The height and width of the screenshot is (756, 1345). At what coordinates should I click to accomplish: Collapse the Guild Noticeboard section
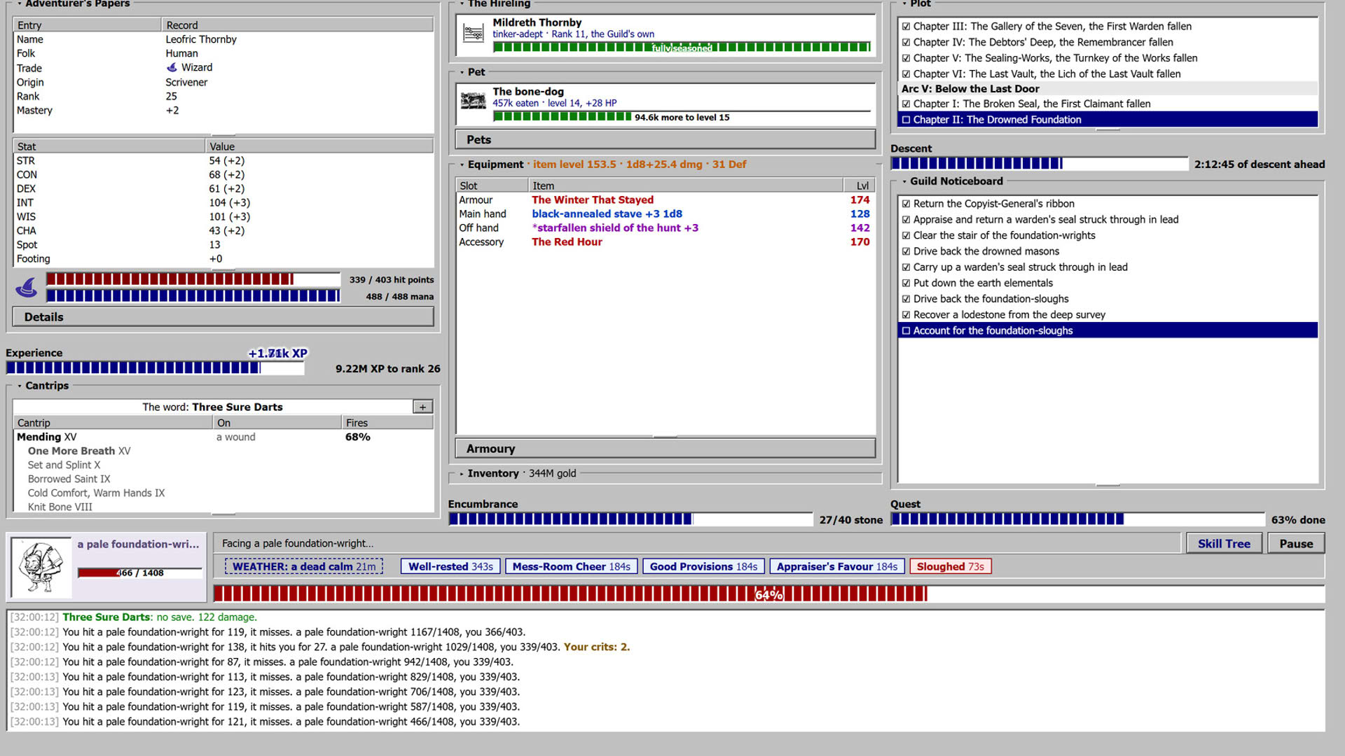pyautogui.click(x=904, y=181)
